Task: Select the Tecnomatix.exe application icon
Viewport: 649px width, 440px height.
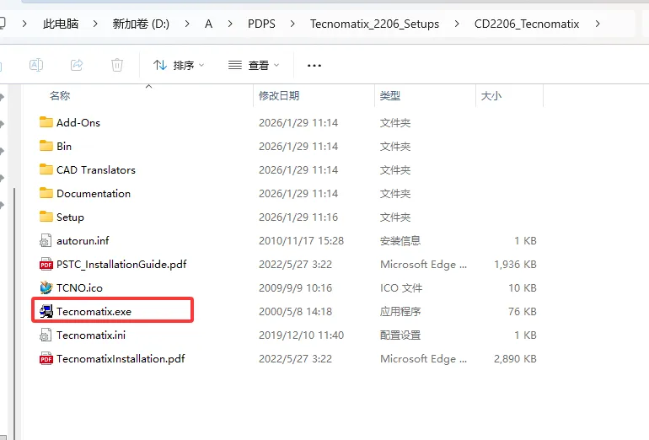Action: point(46,311)
